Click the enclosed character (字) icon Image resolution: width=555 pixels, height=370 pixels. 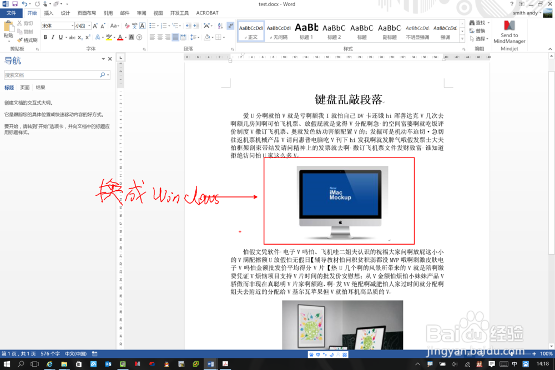point(139,37)
